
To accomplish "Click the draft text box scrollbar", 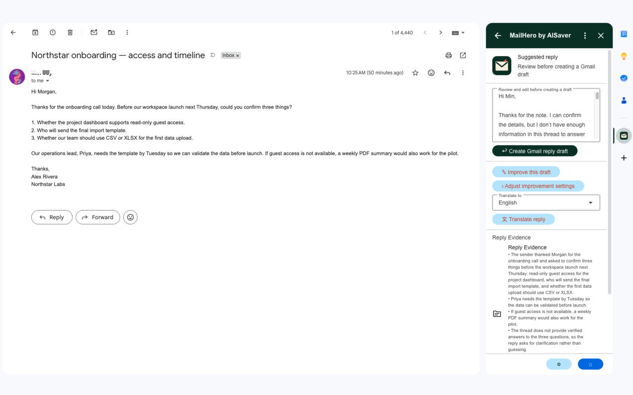I will tap(597, 96).
